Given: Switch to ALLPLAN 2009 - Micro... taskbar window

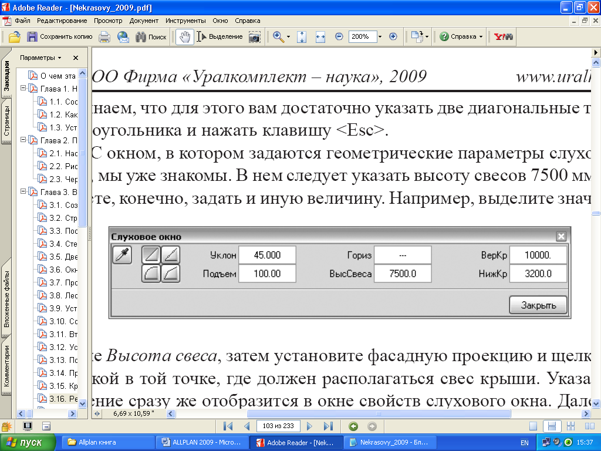Looking at the screenshot, I should (202, 443).
